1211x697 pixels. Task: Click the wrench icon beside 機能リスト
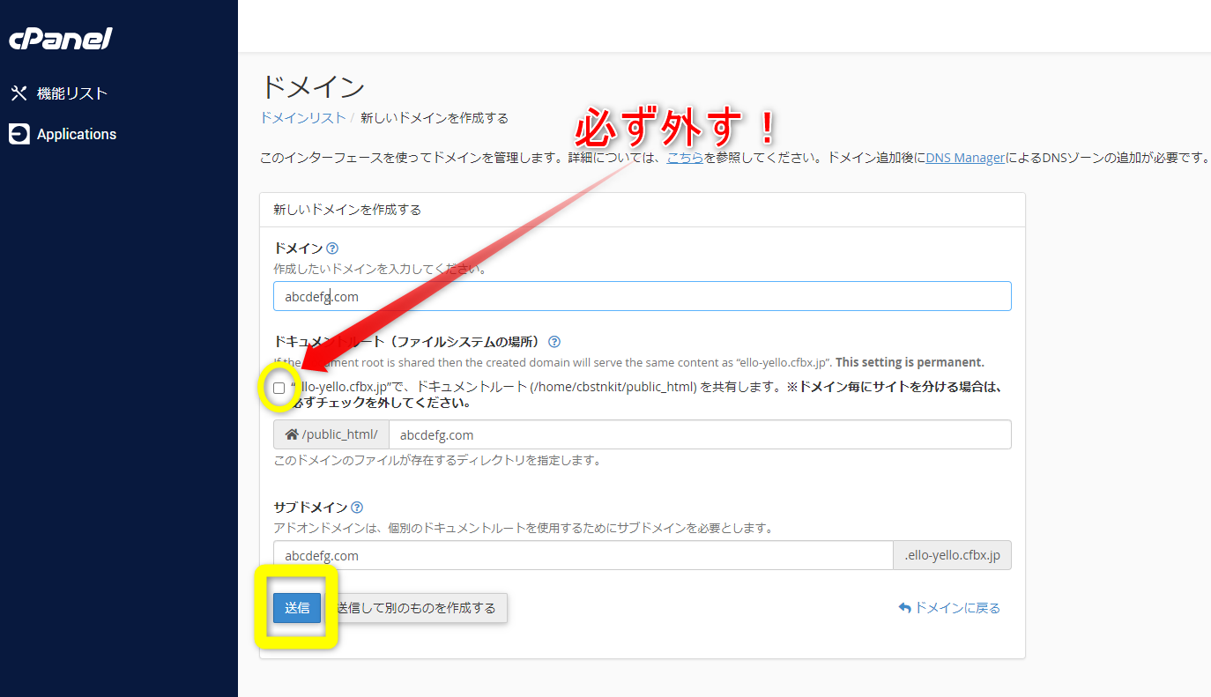[19, 93]
